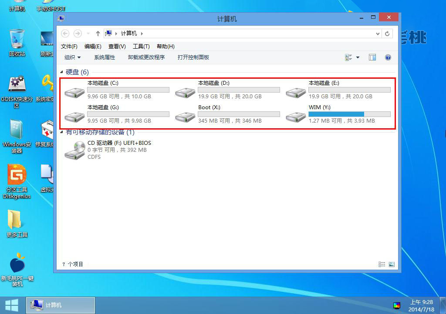Click 卸载或更改程序 in the toolbar

(x=146, y=57)
